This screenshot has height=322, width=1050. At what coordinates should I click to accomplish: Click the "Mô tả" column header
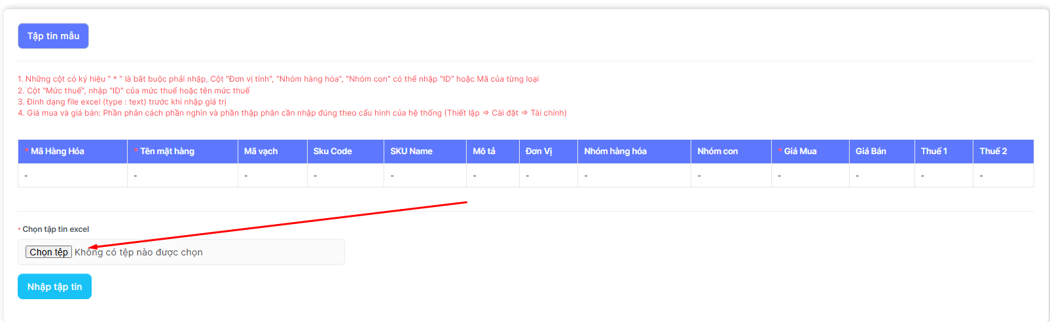(484, 152)
